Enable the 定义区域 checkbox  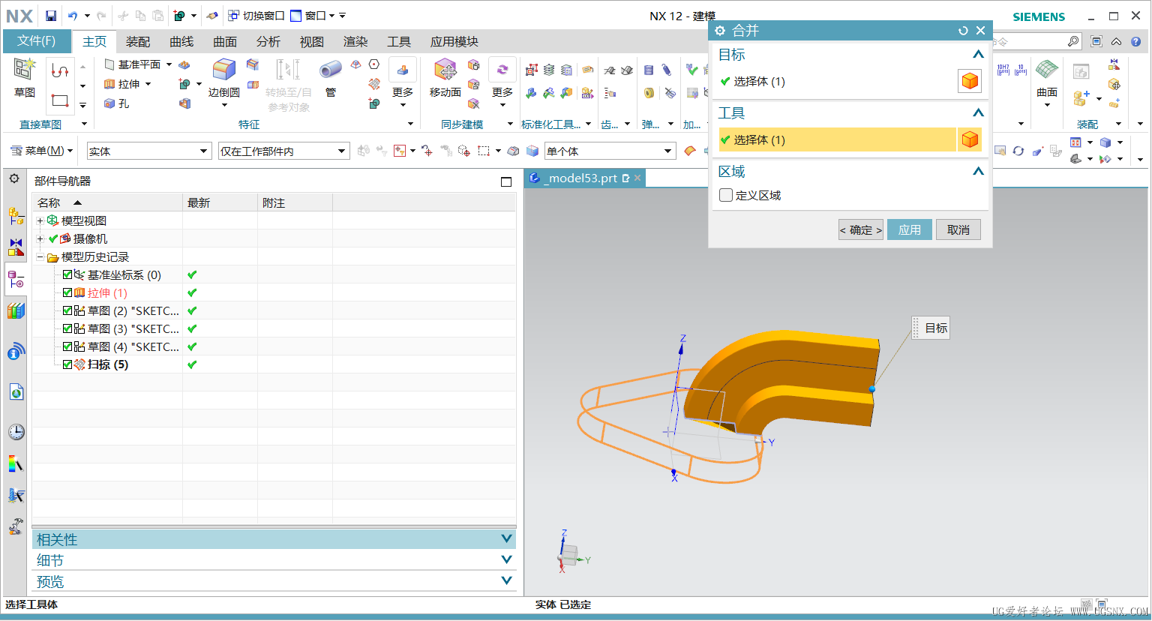point(726,196)
